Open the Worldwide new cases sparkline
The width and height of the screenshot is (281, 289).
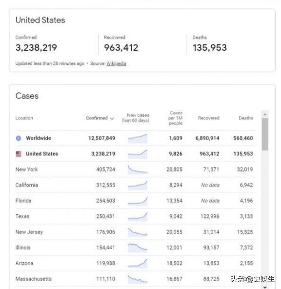point(138,139)
